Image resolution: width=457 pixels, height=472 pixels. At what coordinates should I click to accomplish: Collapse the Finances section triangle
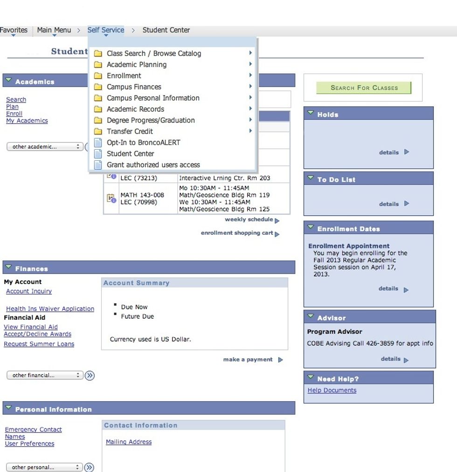click(x=8, y=267)
